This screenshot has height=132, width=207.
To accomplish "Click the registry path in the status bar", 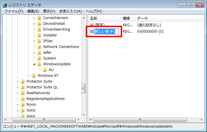I will (88, 127).
